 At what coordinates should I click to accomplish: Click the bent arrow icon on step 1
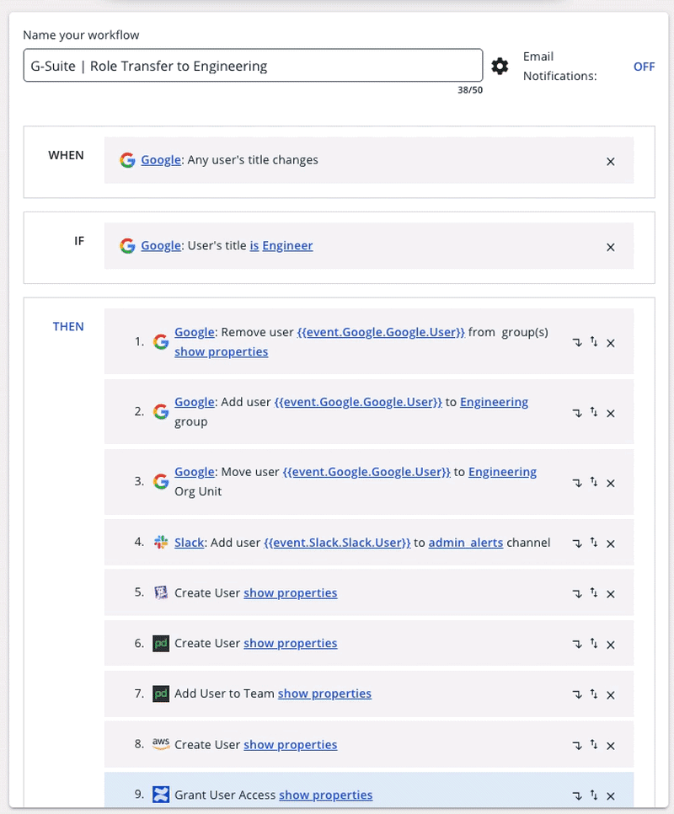pos(577,343)
